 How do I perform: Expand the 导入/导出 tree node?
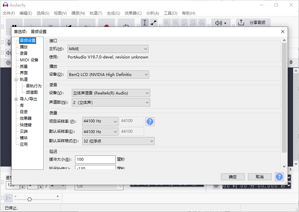pyautogui.click(x=16, y=99)
